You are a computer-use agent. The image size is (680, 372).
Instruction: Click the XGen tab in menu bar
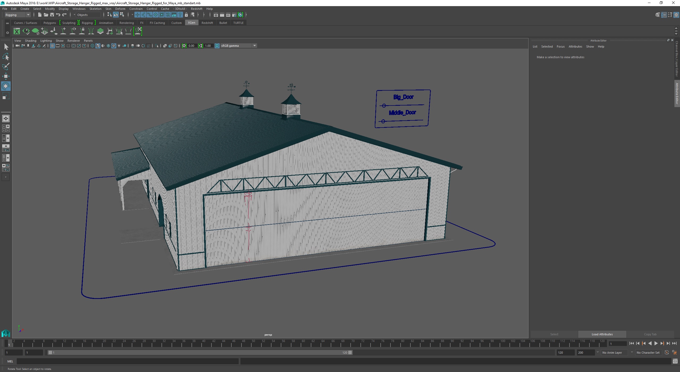coord(192,22)
